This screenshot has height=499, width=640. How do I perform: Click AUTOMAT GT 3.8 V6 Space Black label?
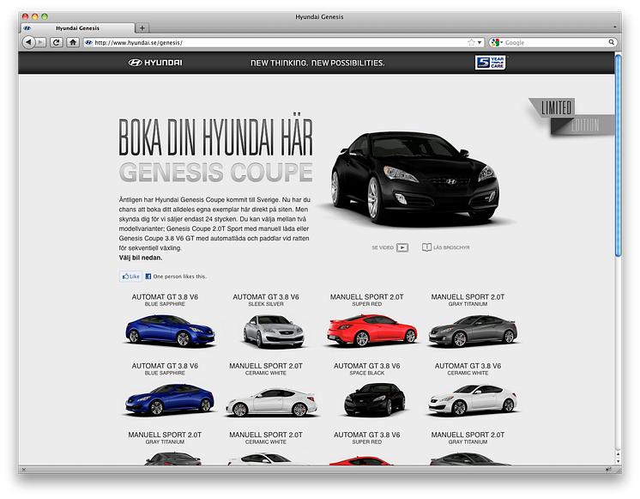367,369
